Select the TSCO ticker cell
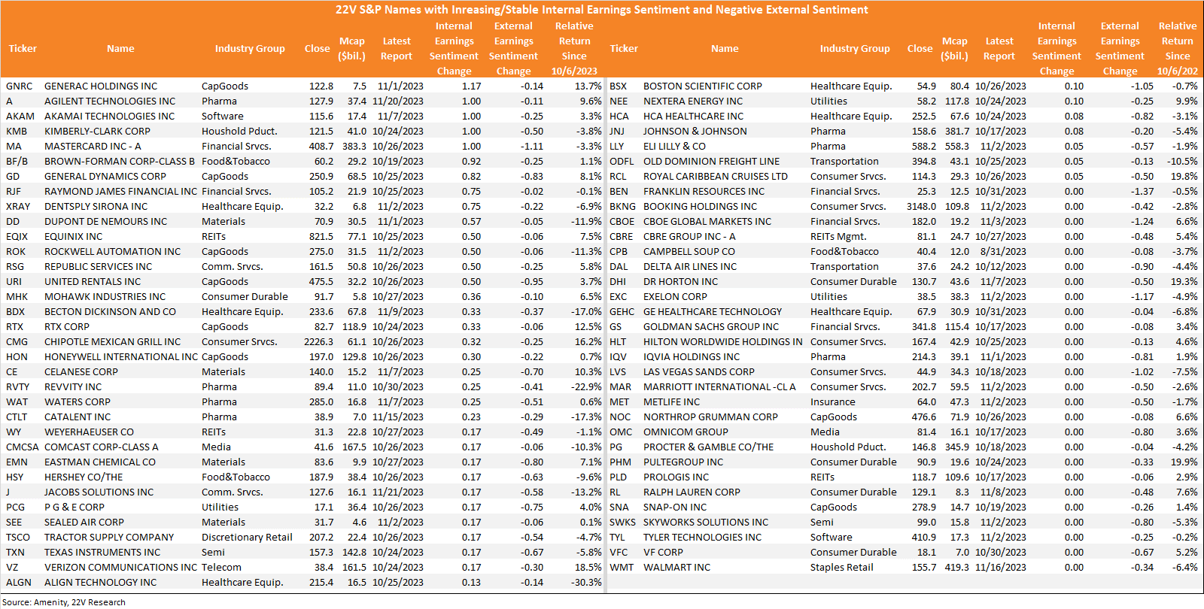 18,538
